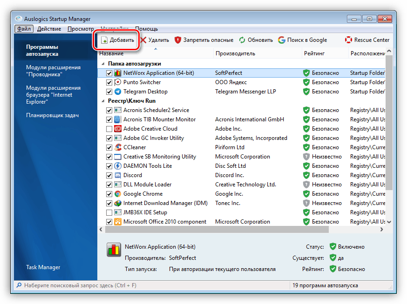Image resolution: width=407 pixels, height=304 pixels.
Task: Collapse the Папка автозагрузки group
Action: click(103, 64)
